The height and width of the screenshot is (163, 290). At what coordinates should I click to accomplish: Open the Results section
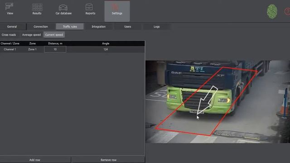tap(37, 9)
